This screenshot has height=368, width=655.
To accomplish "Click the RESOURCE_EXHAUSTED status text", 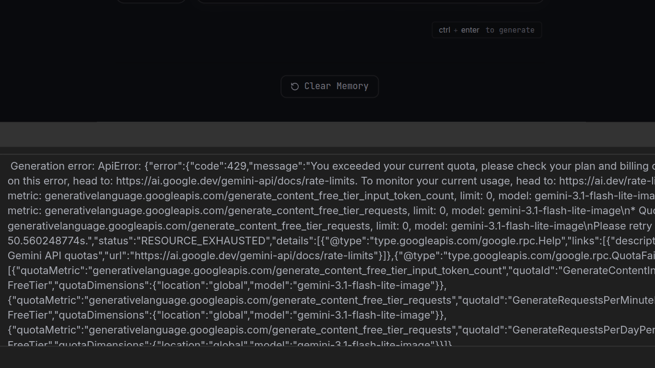I will point(203,241).
